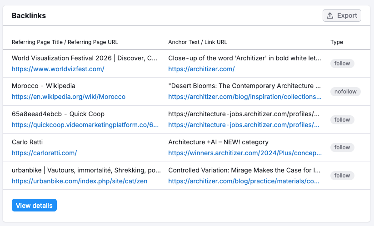This screenshot has height=226, width=374.
Task: Open the architizer blog practice materials link
Action: [244, 181]
